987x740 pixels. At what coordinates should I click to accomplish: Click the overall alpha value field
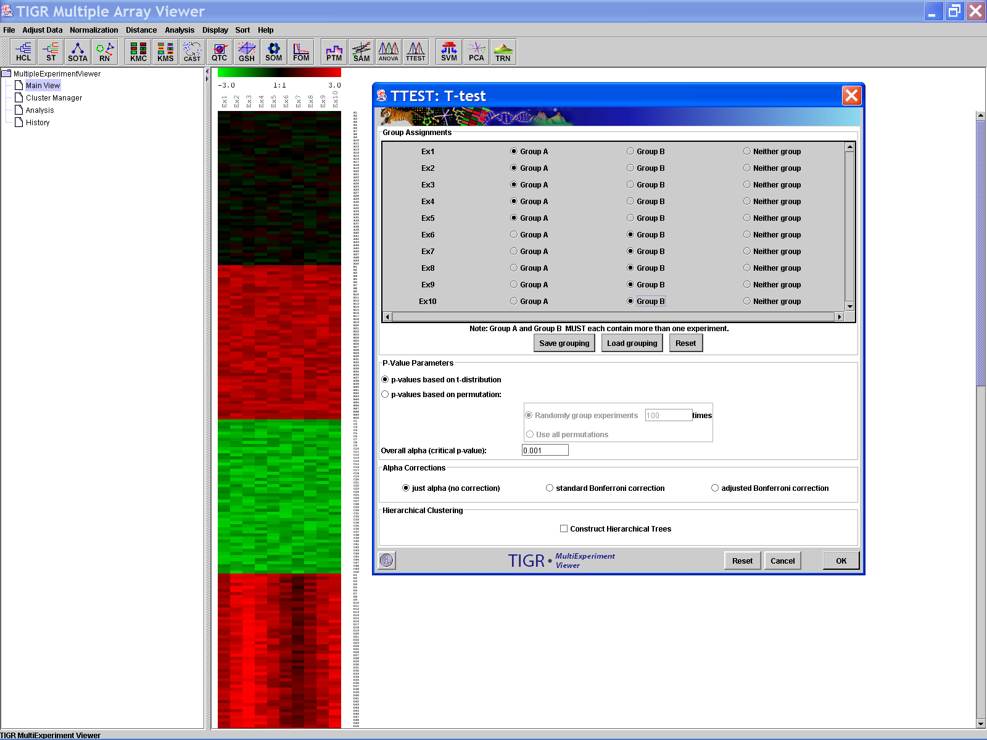(545, 450)
